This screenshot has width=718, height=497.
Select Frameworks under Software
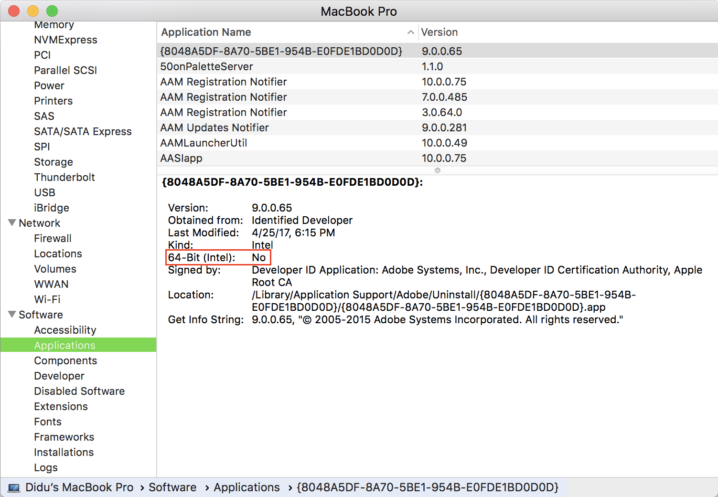[64, 437]
